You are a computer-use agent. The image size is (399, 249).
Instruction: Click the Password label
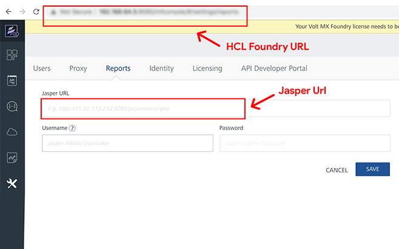pos(231,128)
